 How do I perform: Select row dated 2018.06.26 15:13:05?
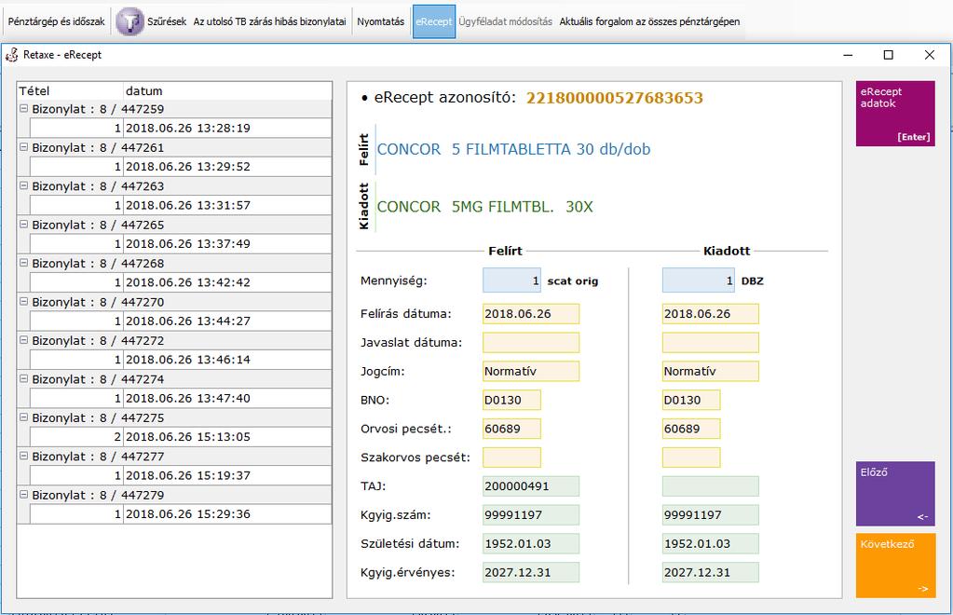click(x=181, y=437)
